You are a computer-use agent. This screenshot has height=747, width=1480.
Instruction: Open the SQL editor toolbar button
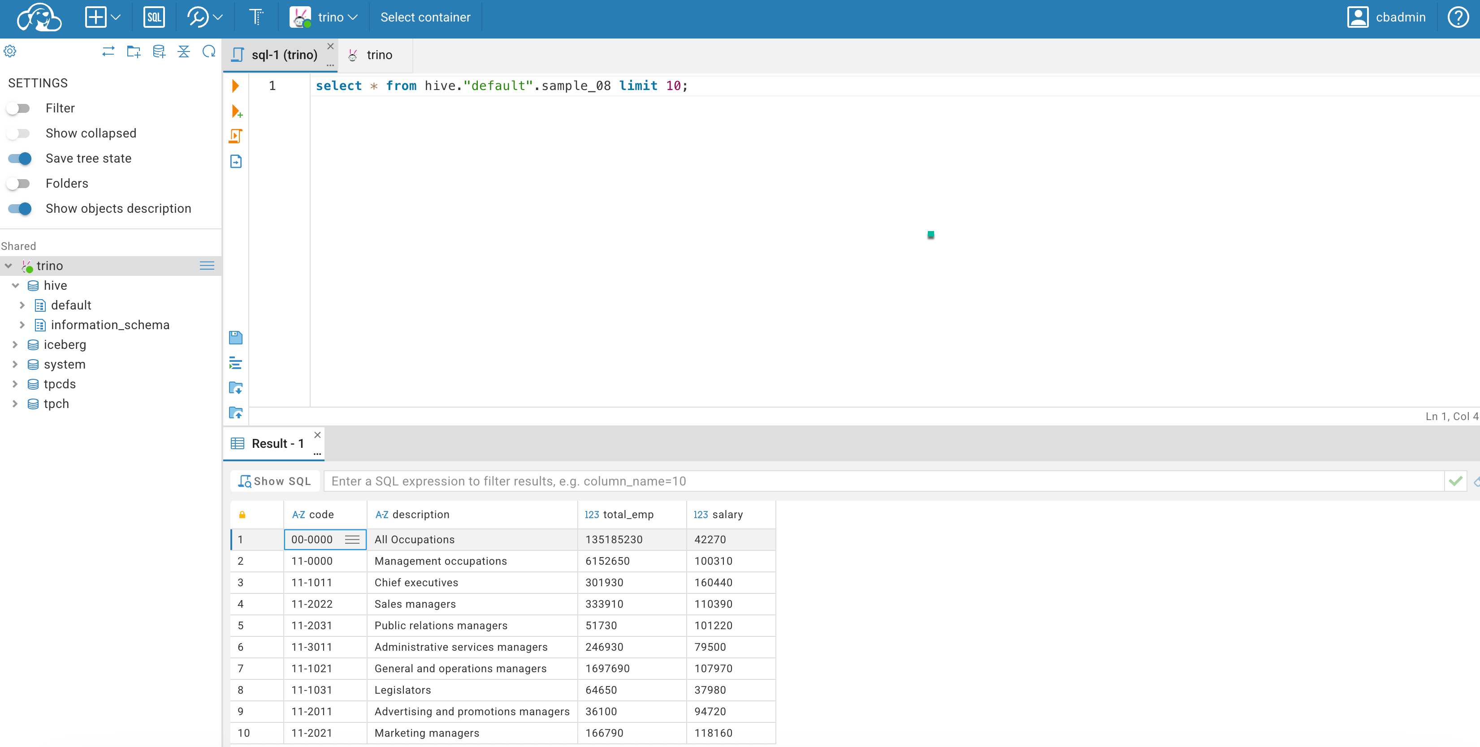tap(153, 17)
